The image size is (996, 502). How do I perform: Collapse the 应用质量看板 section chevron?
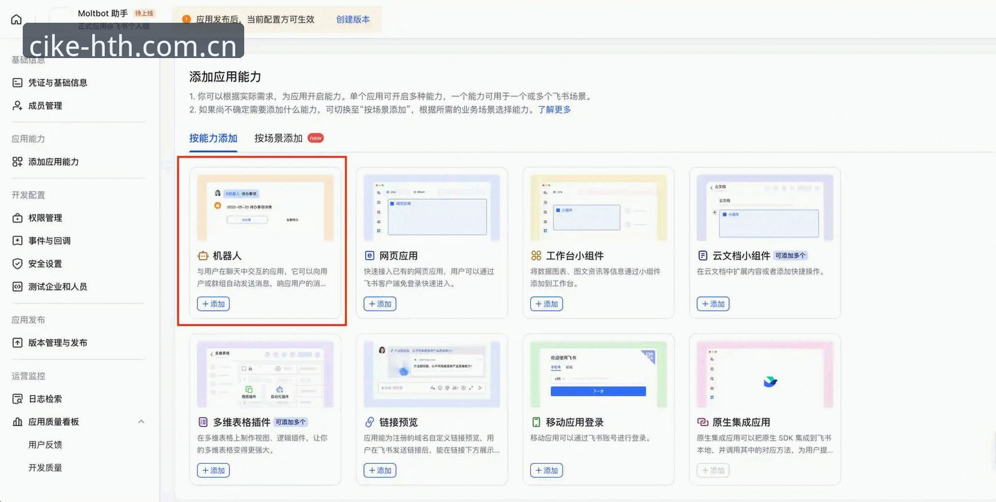coord(141,422)
